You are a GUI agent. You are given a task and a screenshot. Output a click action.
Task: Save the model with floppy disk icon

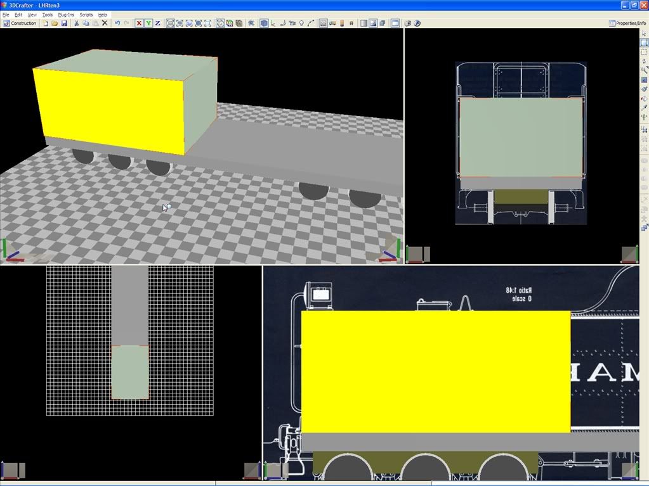click(x=64, y=23)
